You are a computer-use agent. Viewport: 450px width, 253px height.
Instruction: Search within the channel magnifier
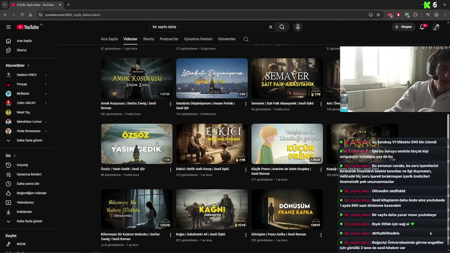click(246, 39)
